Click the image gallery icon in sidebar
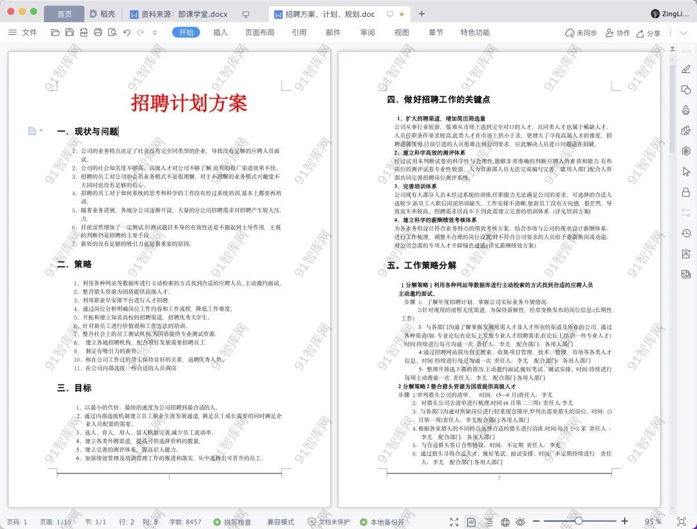This screenshot has width=697, height=529. [686, 274]
